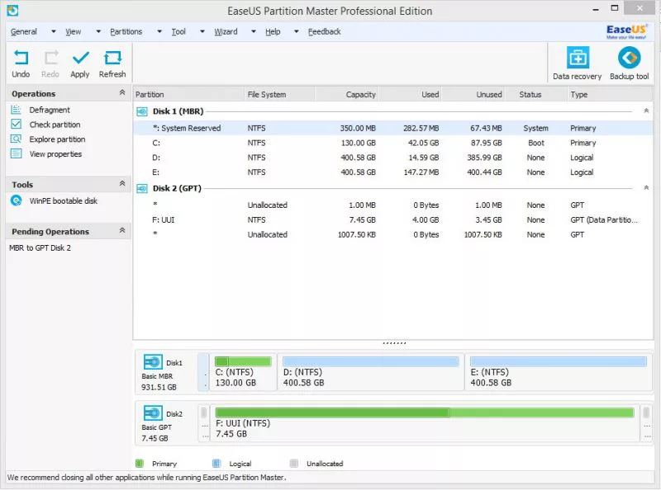Open the dropdown arrow next to Help
Image resolution: width=661 pixels, height=490 pixels.
(297, 31)
